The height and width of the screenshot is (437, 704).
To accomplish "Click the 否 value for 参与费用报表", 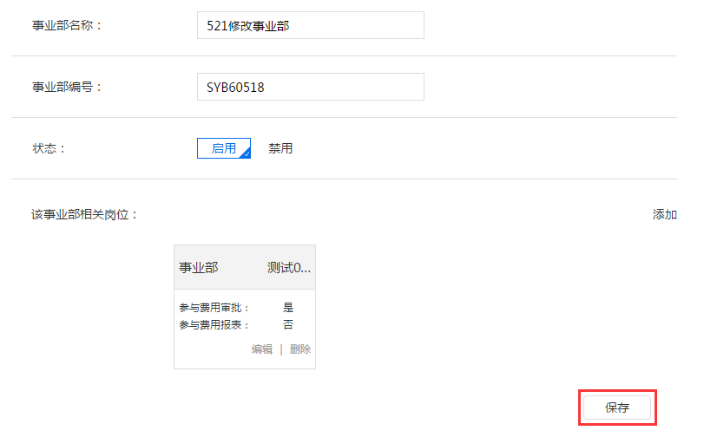I will [x=288, y=324].
